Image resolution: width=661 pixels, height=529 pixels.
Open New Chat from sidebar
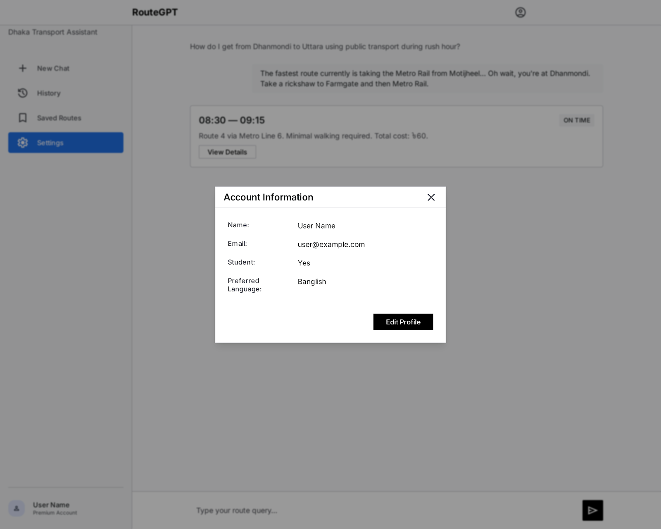pyautogui.click(x=66, y=68)
